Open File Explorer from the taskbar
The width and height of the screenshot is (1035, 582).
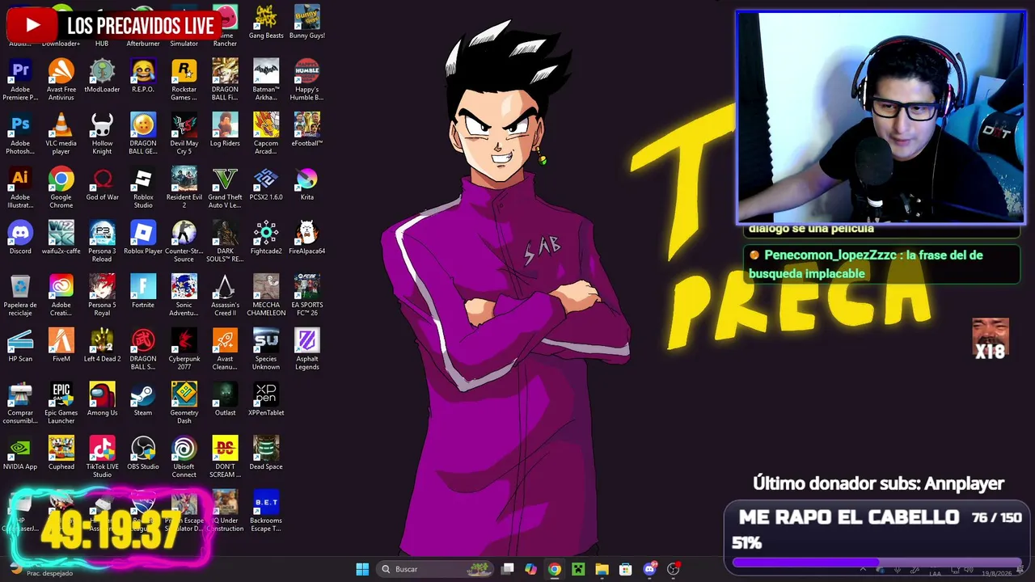602,569
